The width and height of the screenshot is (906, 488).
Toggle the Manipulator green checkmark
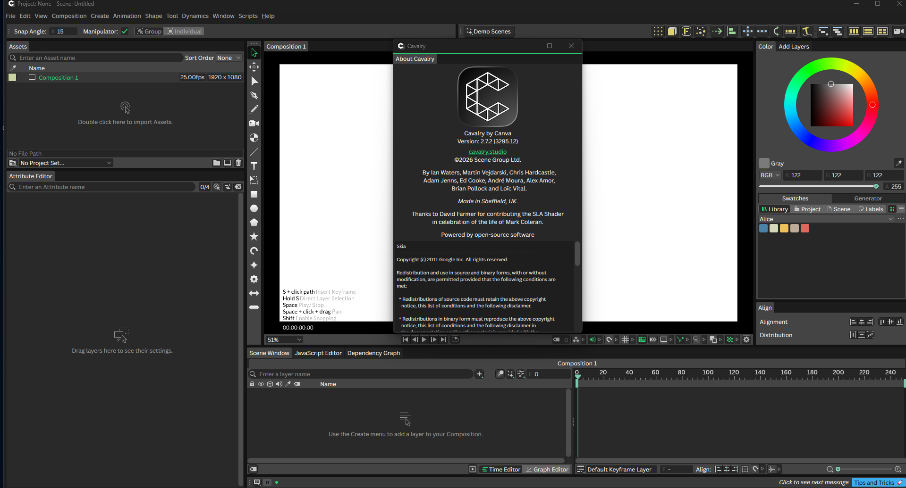tap(125, 31)
